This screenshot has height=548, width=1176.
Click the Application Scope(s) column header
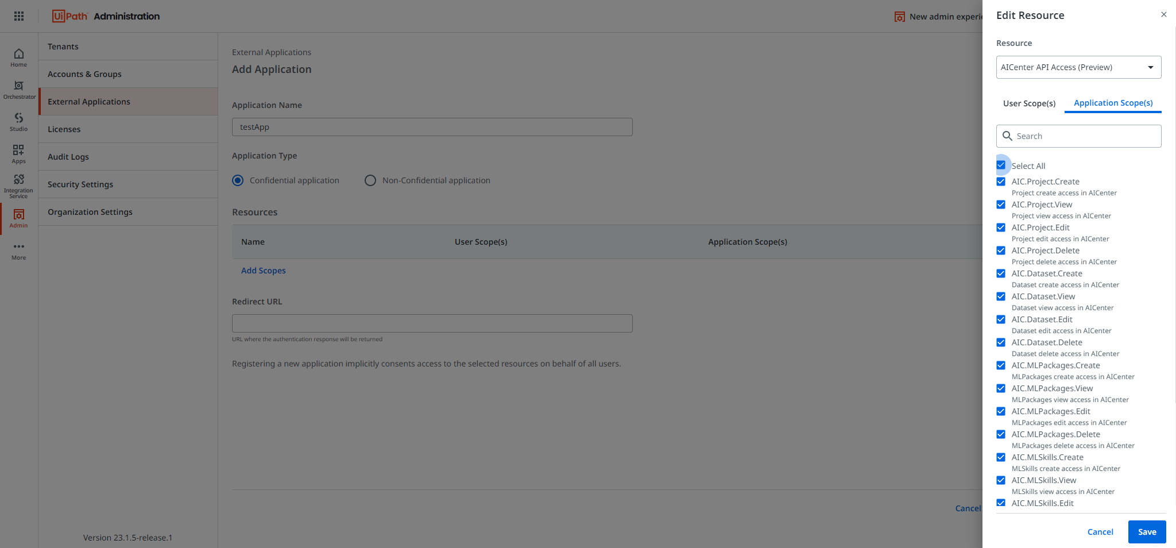[x=748, y=242]
